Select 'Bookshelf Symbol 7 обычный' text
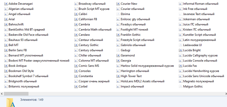Screen dimensions: 227x107 [29, 76]
